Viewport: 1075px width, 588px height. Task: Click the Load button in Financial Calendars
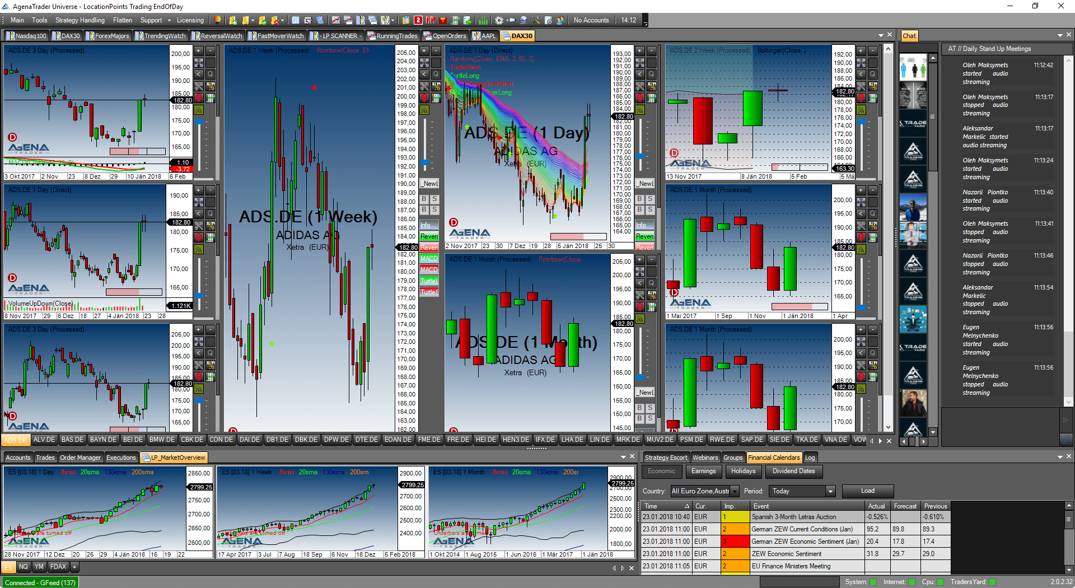coord(867,491)
